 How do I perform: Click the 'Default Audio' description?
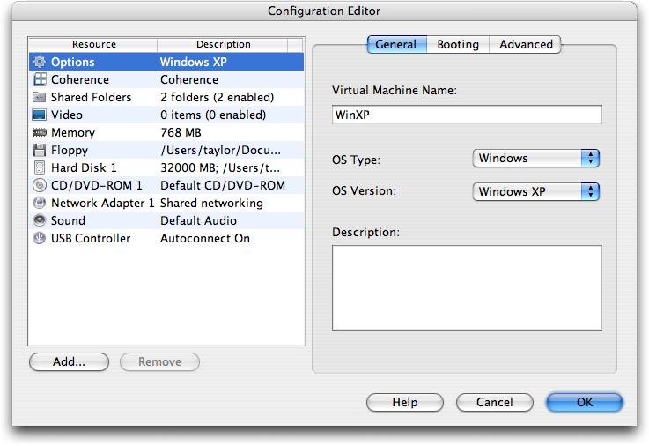(x=198, y=220)
